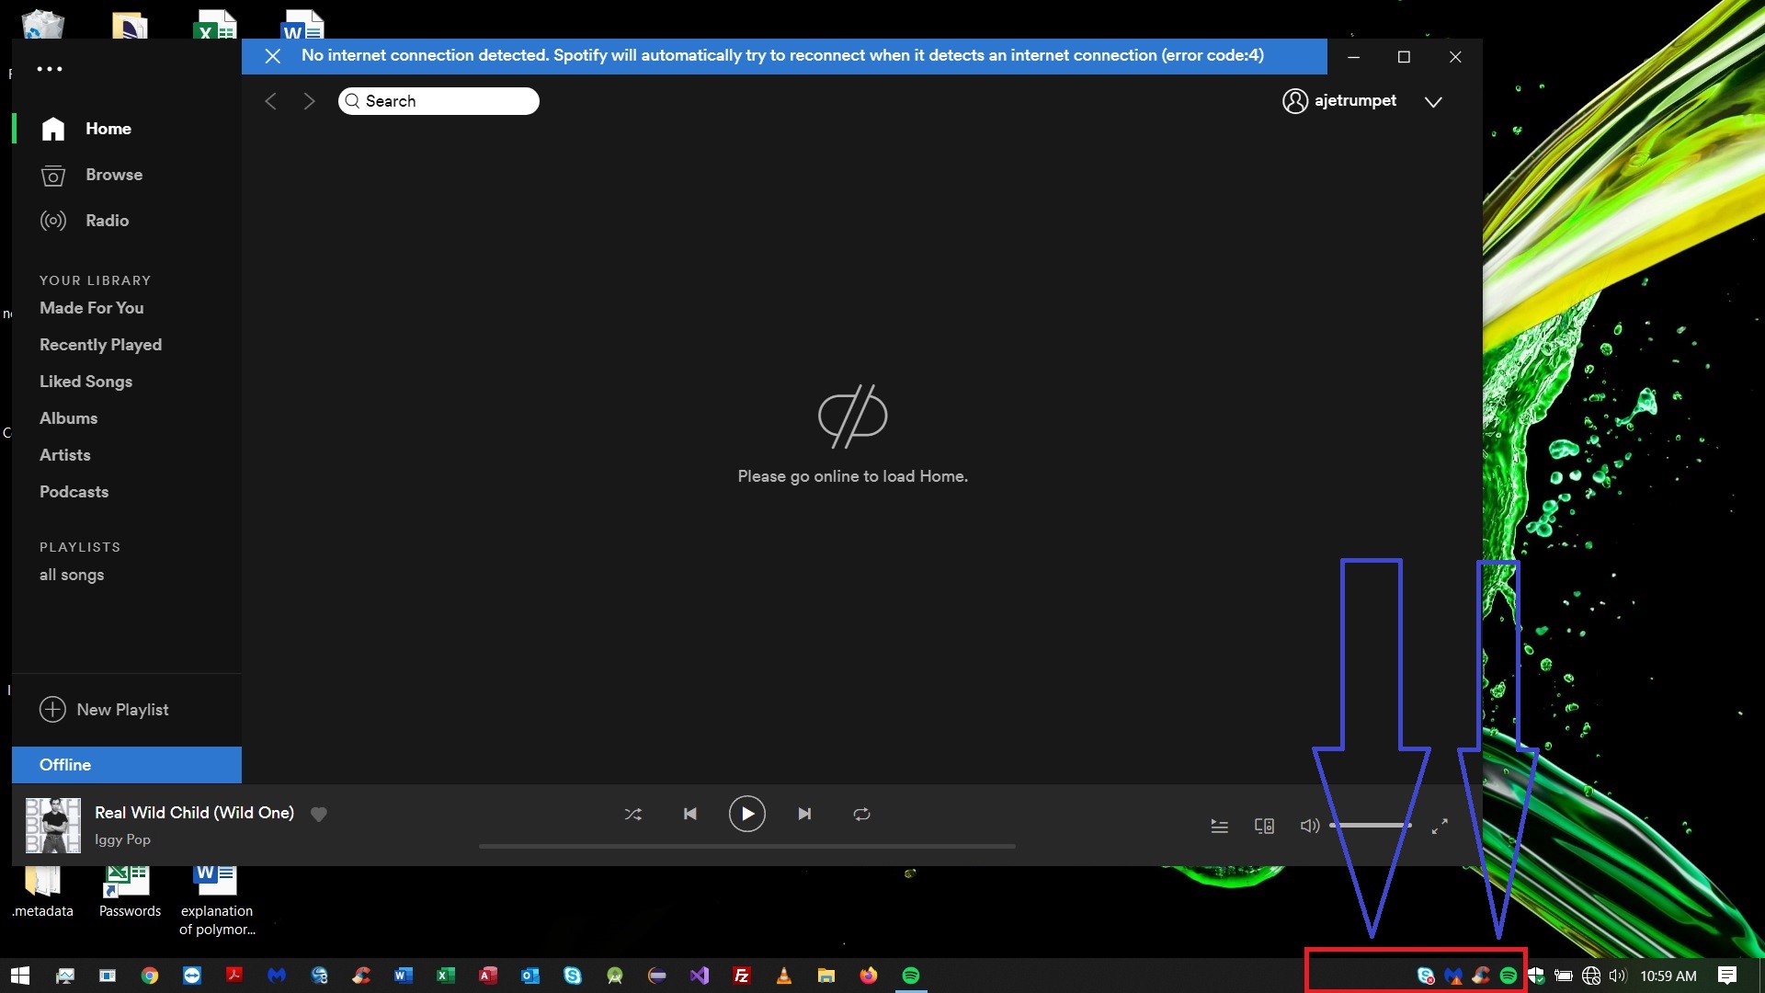Open Made For You library section
The image size is (1765, 993).
(x=91, y=308)
